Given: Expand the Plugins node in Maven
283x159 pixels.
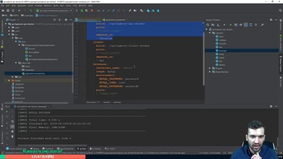Looking at the screenshot, I should (210, 68).
